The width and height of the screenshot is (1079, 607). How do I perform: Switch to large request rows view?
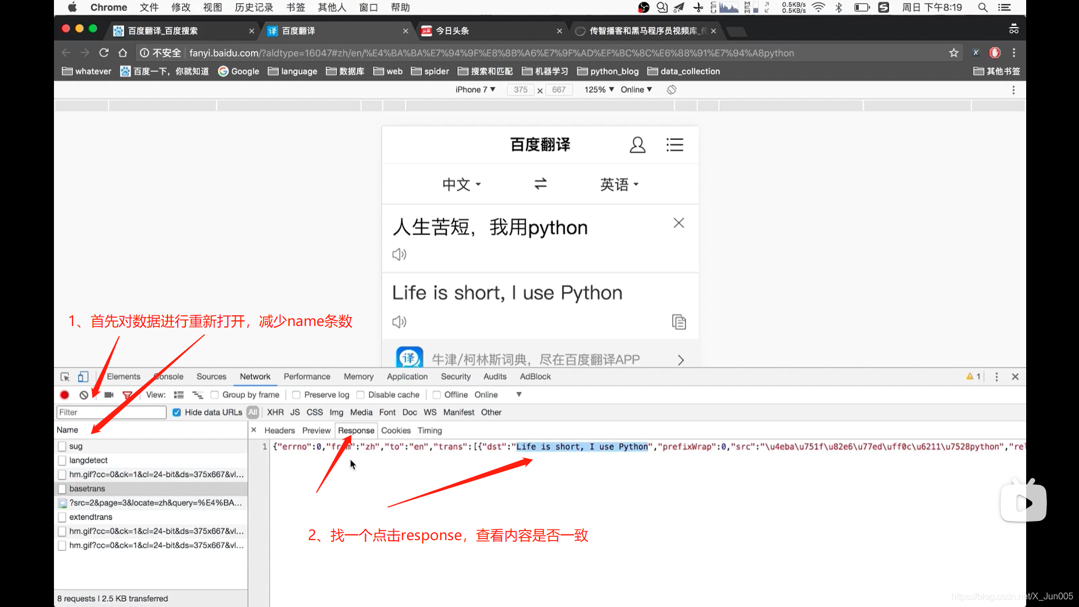coord(179,395)
